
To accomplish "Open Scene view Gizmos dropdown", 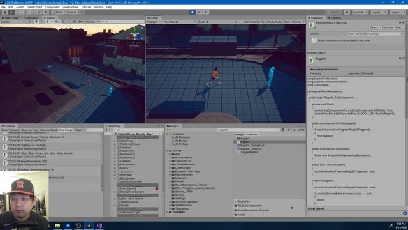I will [x=92, y=22].
